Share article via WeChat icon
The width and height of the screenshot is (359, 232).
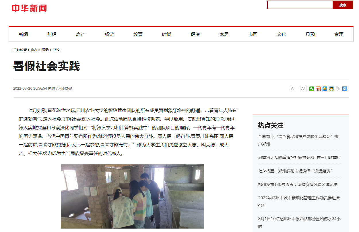[x=312, y=89]
